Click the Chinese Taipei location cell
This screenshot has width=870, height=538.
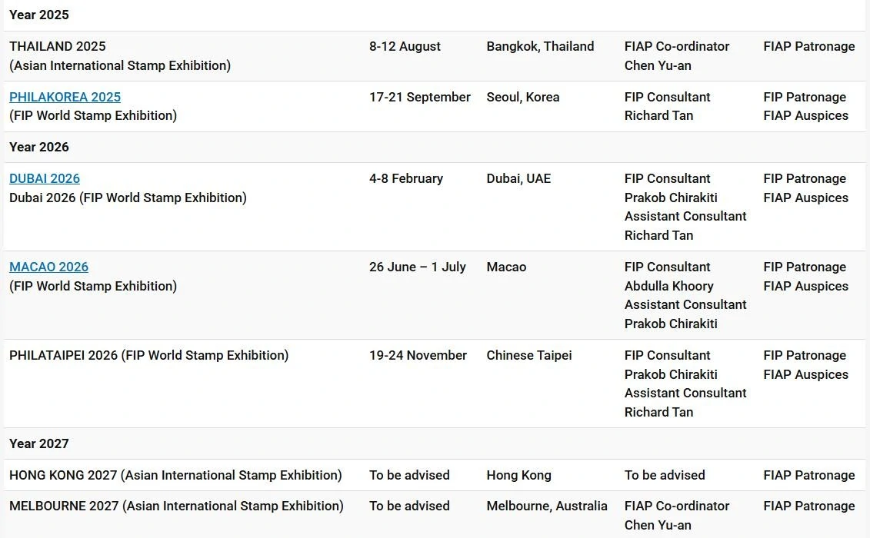(x=529, y=356)
